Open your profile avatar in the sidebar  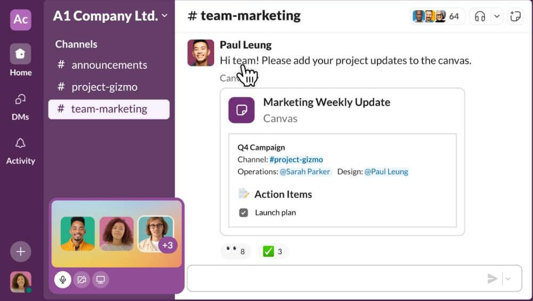[21, 282]
